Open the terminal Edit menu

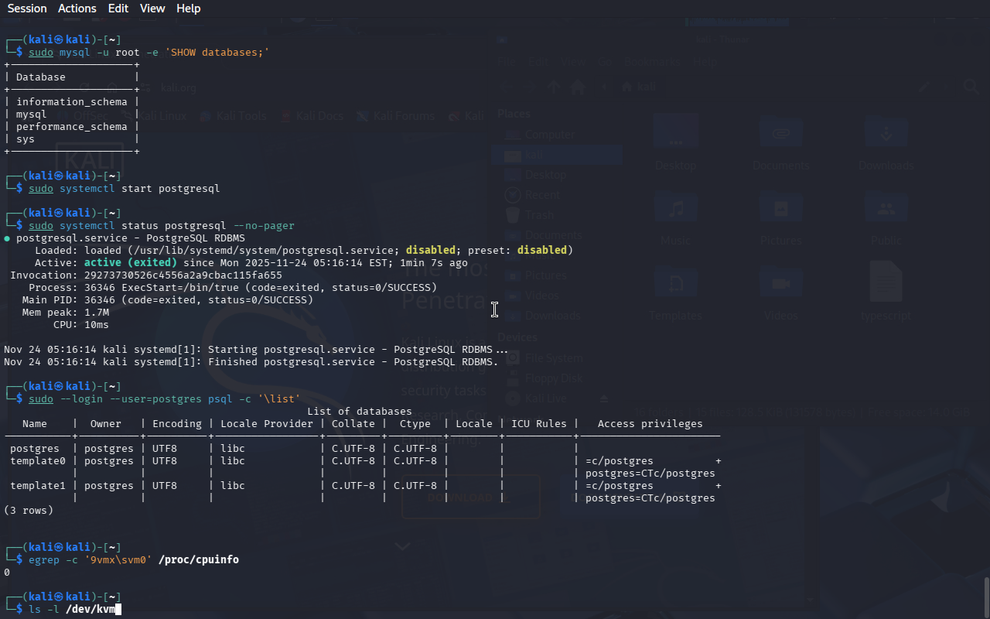coord(118,9)
